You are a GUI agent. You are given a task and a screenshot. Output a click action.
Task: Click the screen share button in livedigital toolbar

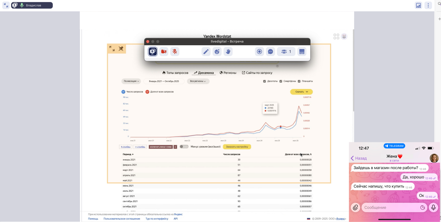click(153, 52)
